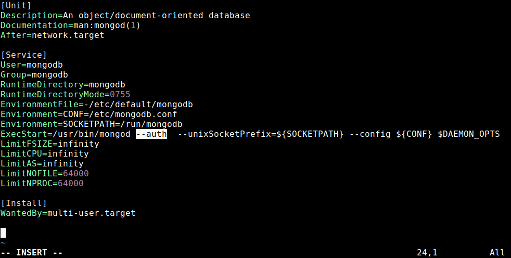
Task: Click the network.target value
Action: click(x=68, y=35)
